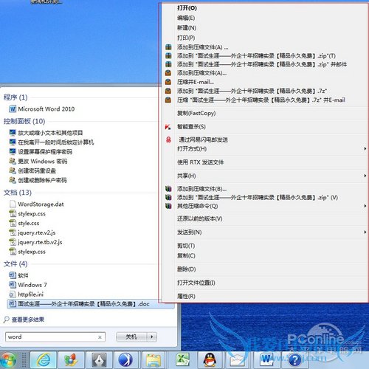
Task: Select 打印(P) from the context menu
Action: [x=186, y=38]
